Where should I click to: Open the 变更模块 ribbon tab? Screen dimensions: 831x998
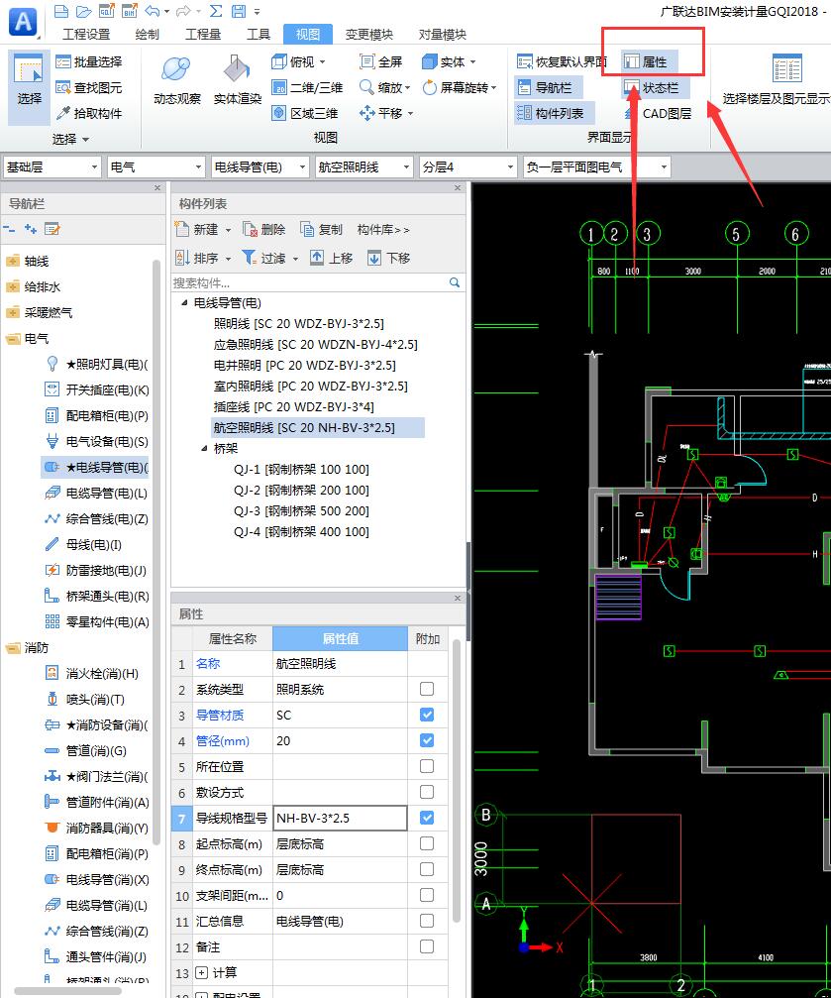369,35
